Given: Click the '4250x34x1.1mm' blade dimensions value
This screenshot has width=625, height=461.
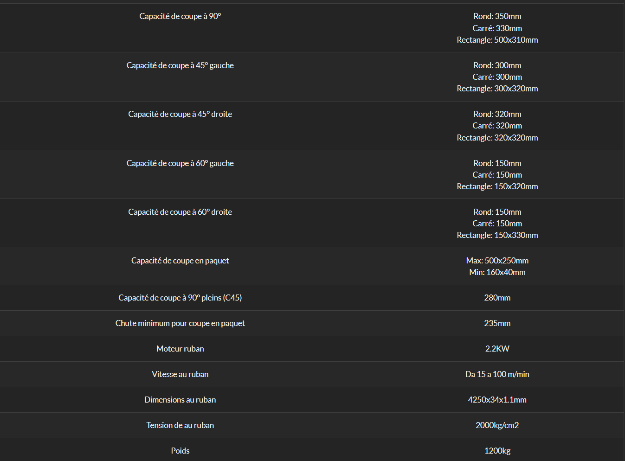Looking at the screenshot, I should coord(497,400).
